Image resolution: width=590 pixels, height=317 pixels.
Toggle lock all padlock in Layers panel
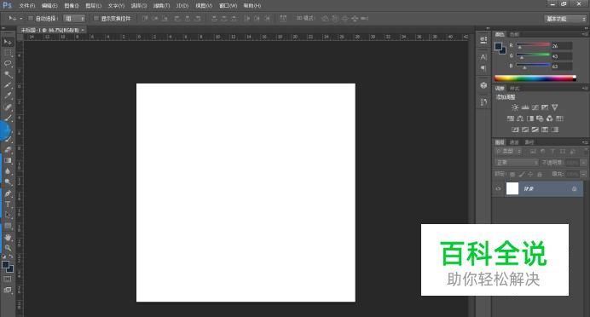(540, 174)
